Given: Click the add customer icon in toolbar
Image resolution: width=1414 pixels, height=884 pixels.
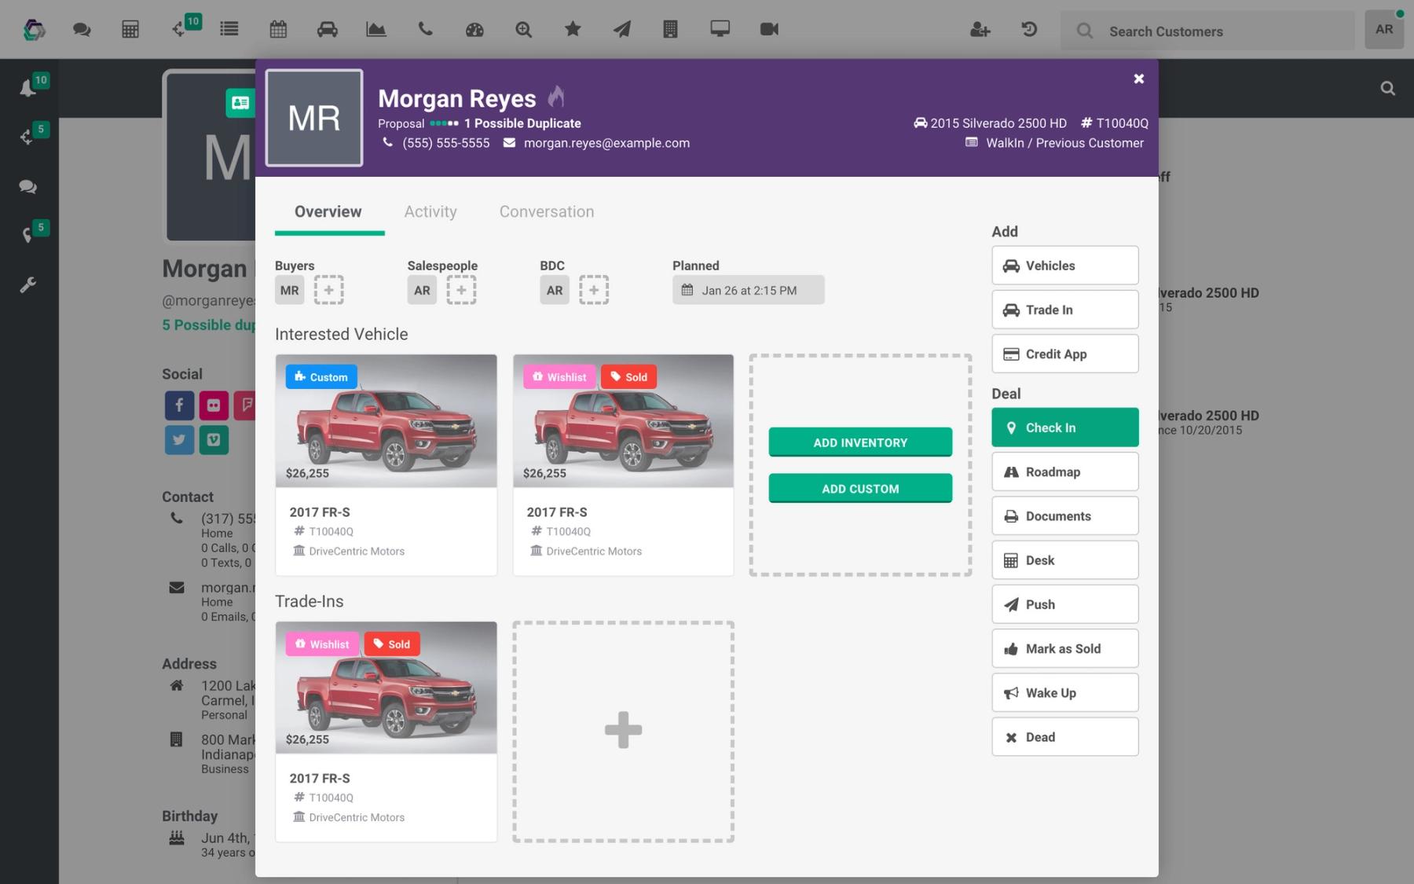Looking at the screenshot, I should point(980,30).
